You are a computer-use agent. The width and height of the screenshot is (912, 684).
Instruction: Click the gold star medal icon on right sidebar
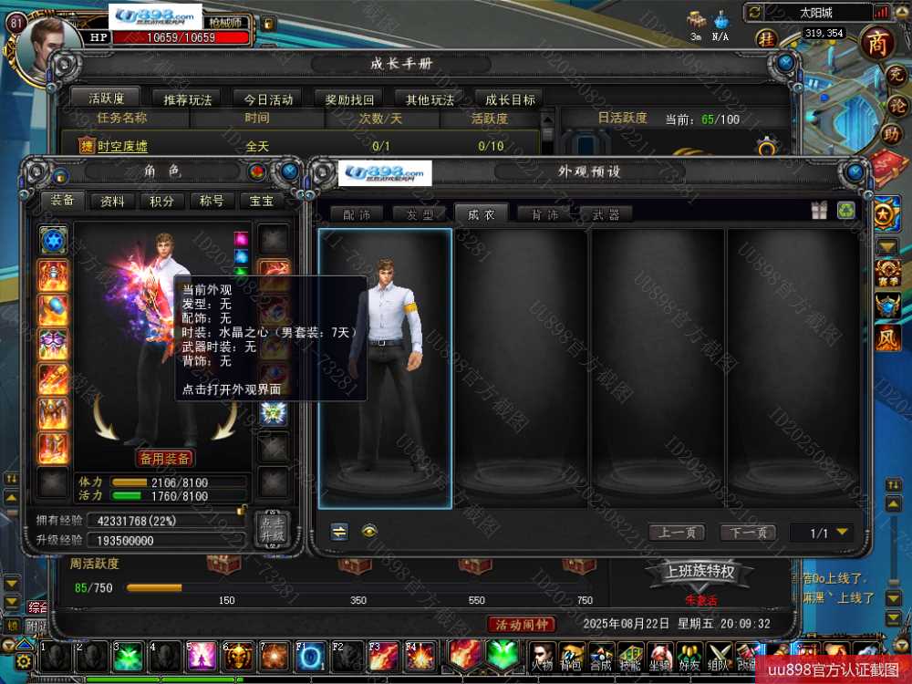click(x=886, y=212)
